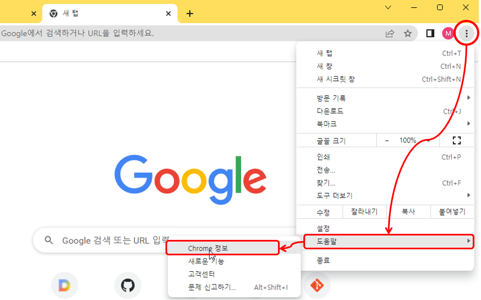Viewport: 481px width, 300px height.
Task: Expand the 도구 더보기 submenu
Action: tap(385, 196)
